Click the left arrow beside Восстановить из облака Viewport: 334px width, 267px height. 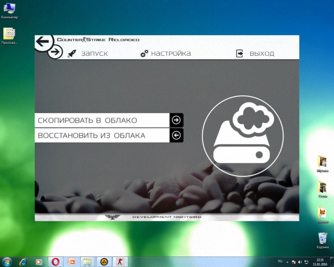[177, 135]
